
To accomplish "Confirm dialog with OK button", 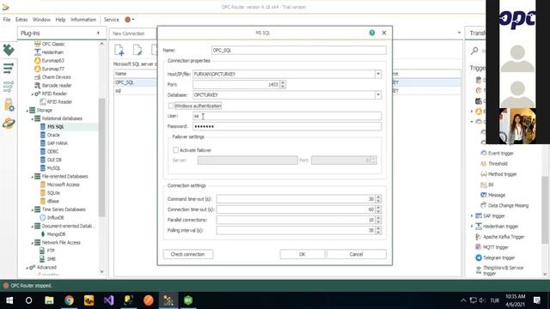I will tap(302, 254).
